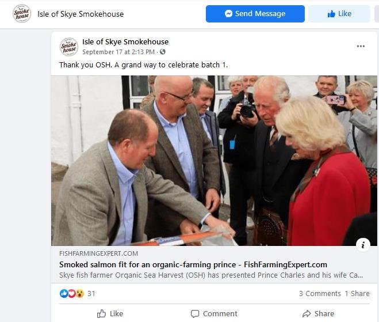Comment on this post
This screenshot has width=379, height=322.
pyautogui.click(x=214, y=314)
